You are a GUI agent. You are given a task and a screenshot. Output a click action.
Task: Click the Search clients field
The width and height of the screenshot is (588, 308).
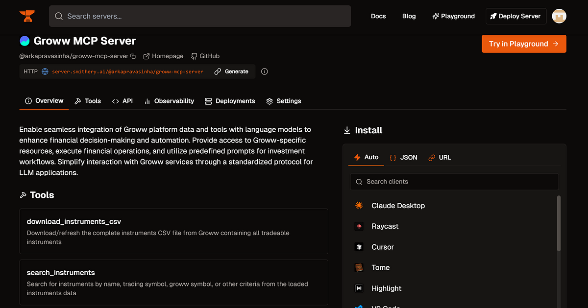(x=454, y=182)
